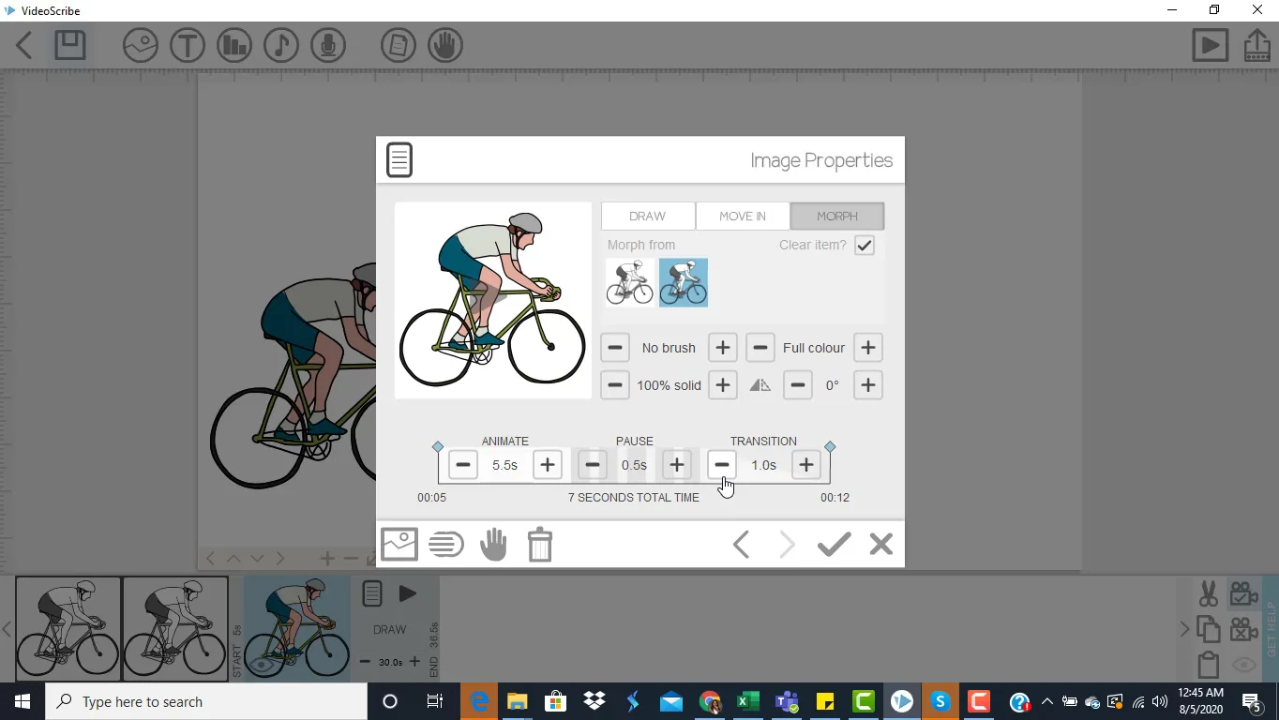The width and height of the screenshot is (1279, 720).
Task: Switch to the DRAW tab
Action: pos(648,216)
